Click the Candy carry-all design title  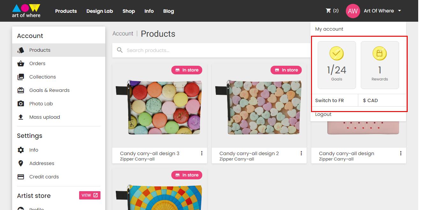point(346,154)
